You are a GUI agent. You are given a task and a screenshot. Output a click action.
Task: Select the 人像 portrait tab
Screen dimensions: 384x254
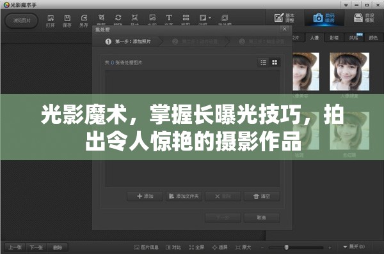[314, 38]
